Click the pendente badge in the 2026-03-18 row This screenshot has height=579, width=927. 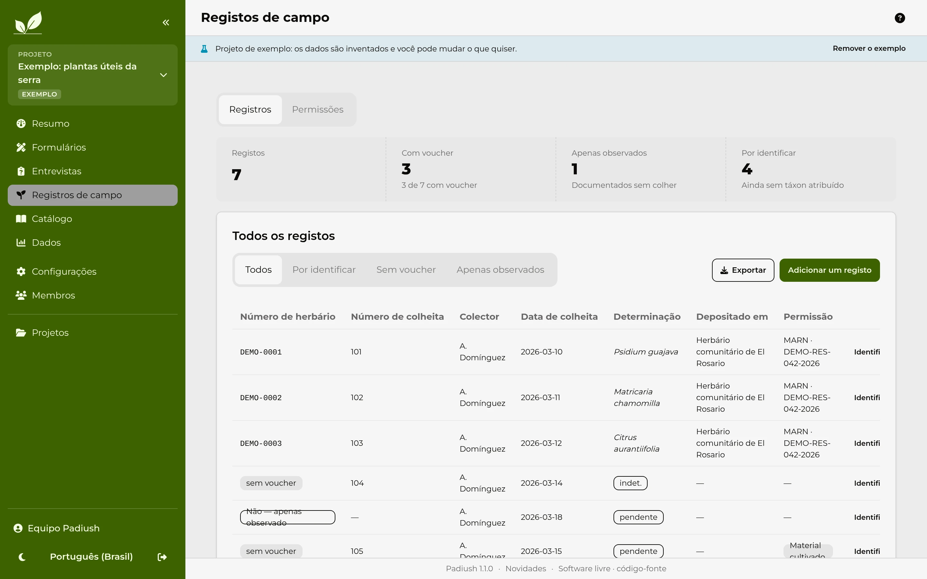638,517
